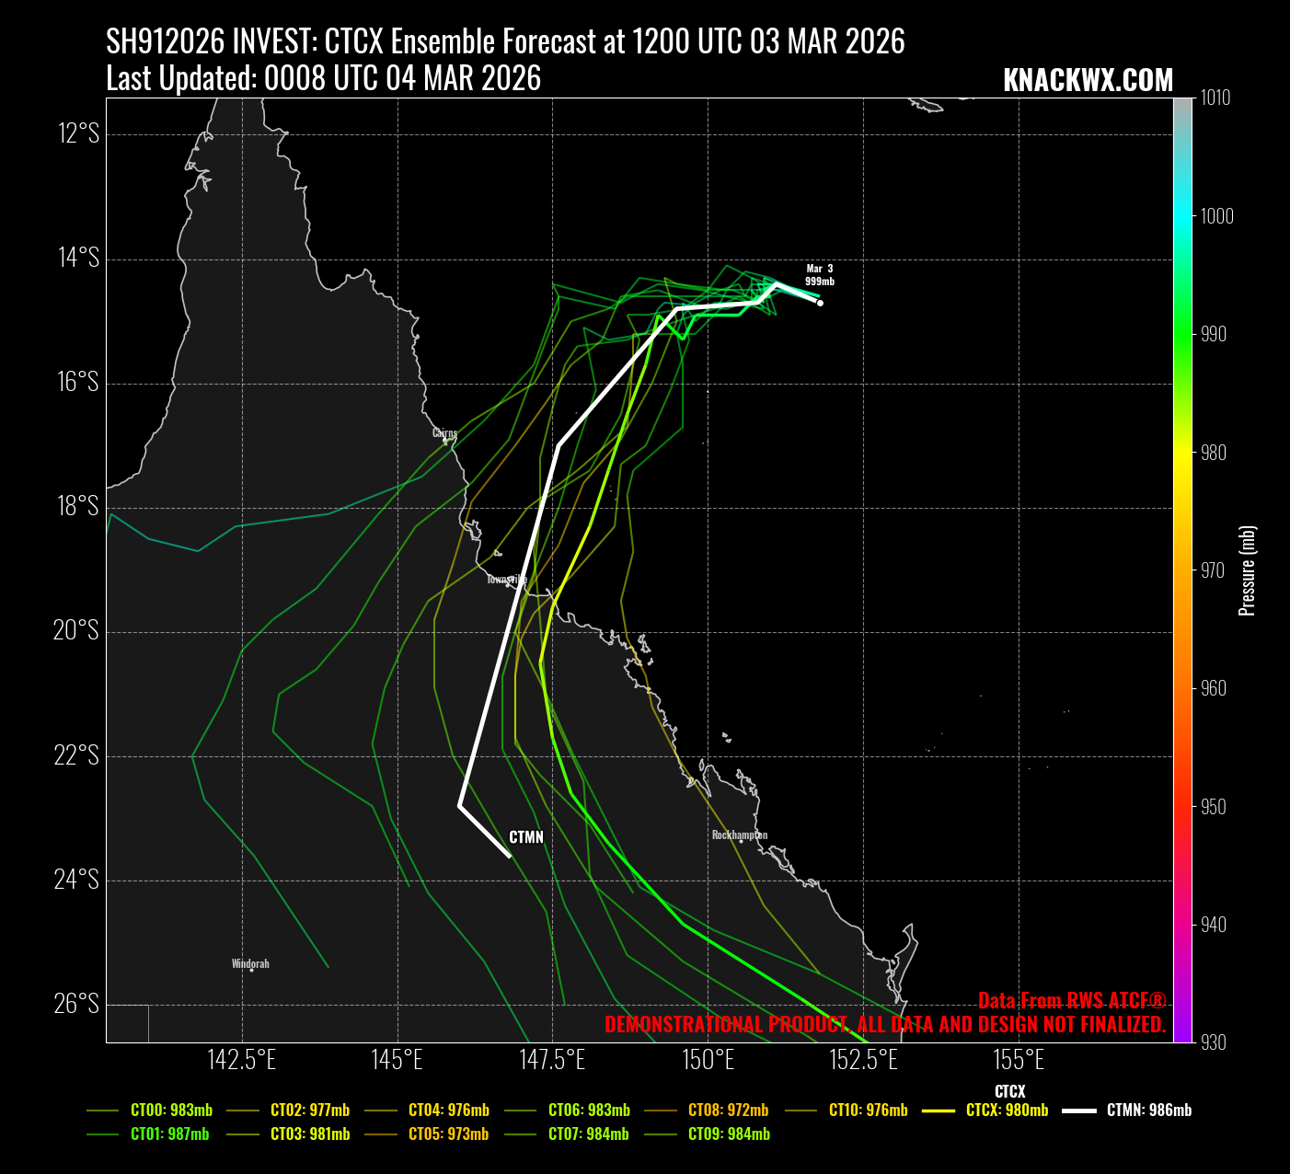
Task: Click the Pressure (mb) axis label
Action: pos(1247,570)
